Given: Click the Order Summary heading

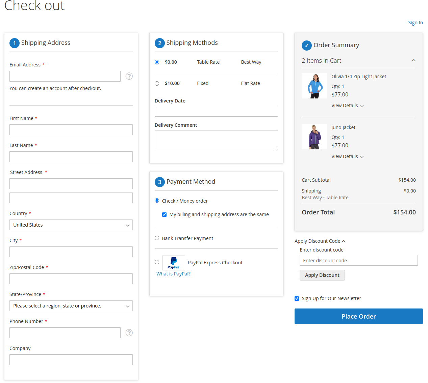Looking at the screenshot, I should pos(336,45).
